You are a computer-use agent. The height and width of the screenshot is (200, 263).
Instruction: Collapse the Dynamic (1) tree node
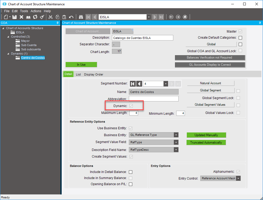[x=8, y=54]
